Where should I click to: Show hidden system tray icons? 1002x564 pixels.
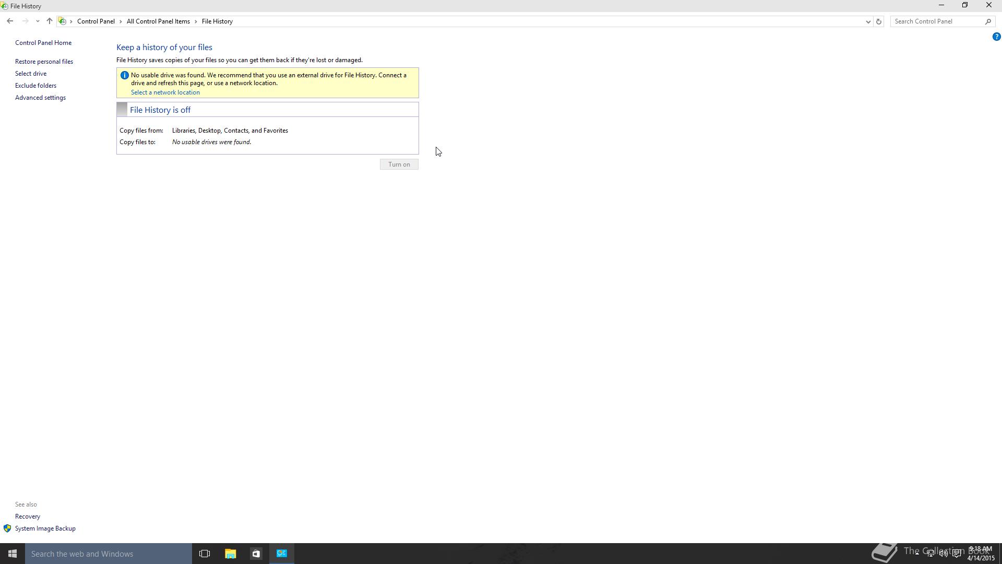click(917, 554)
